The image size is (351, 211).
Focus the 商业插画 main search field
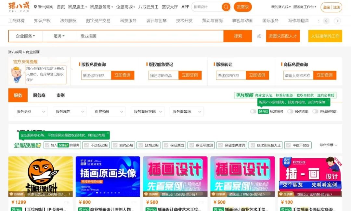[x=149, y=36]
